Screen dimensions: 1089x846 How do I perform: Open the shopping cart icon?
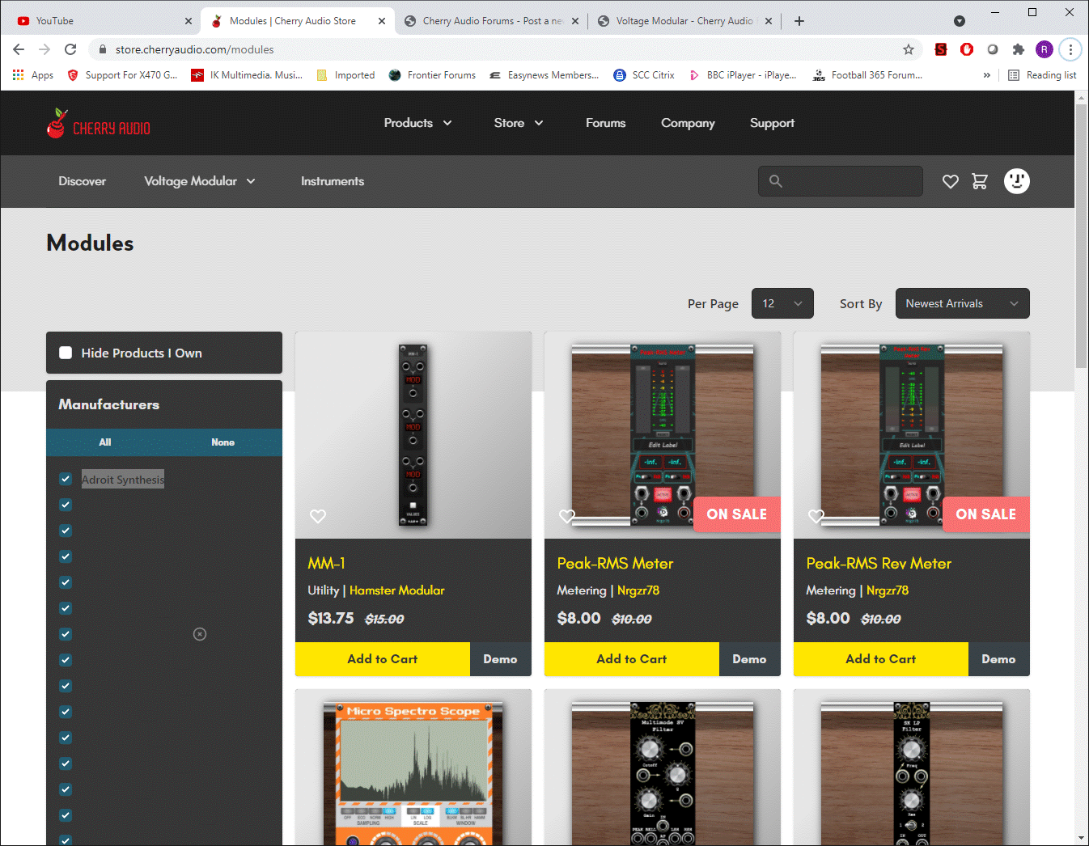click(980, 181)
